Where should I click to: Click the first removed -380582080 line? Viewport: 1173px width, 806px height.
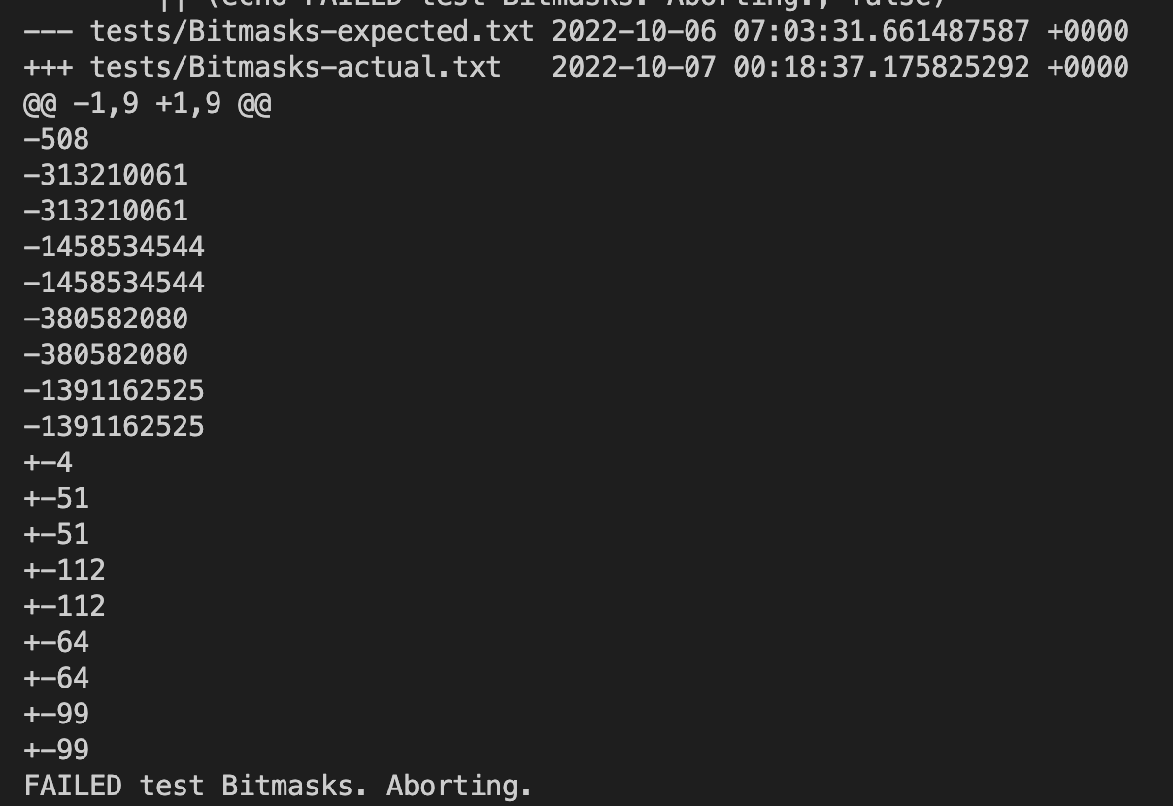click(106, 319)
